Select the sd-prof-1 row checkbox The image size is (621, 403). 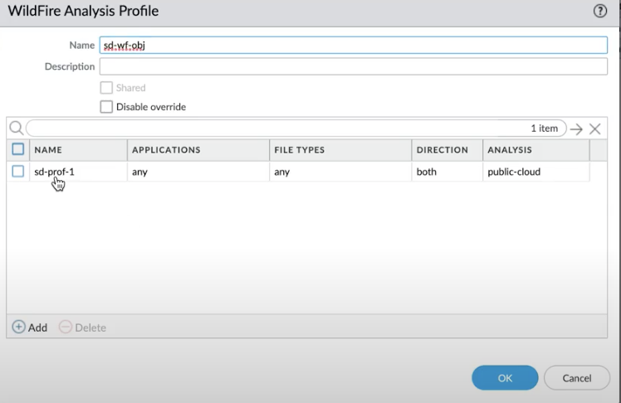pos(18,172)
